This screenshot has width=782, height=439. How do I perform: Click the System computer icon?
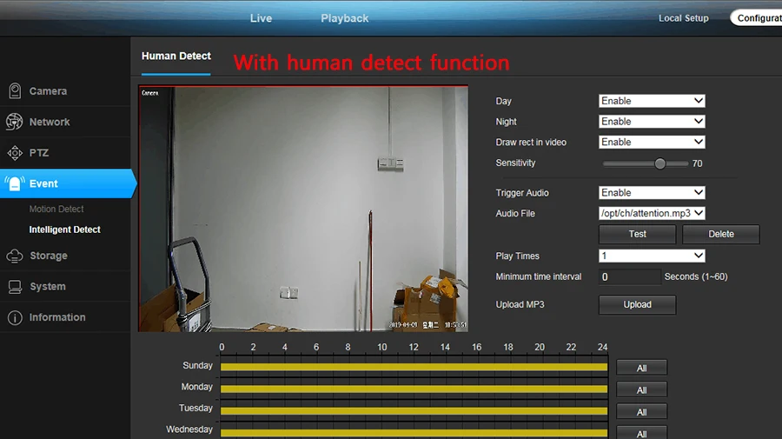[x=15, y=287]
